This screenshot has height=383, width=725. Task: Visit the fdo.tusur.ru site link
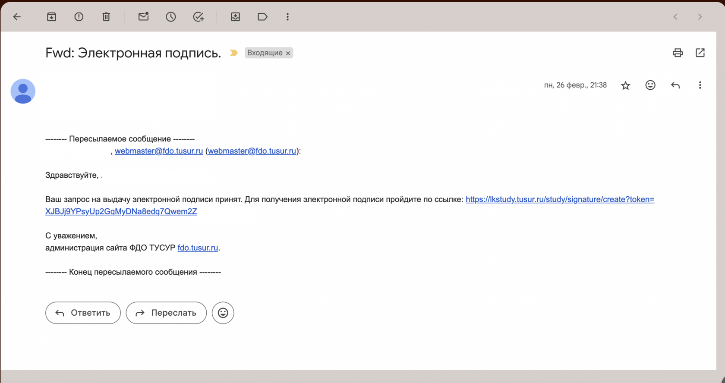[x=198, y=248]
